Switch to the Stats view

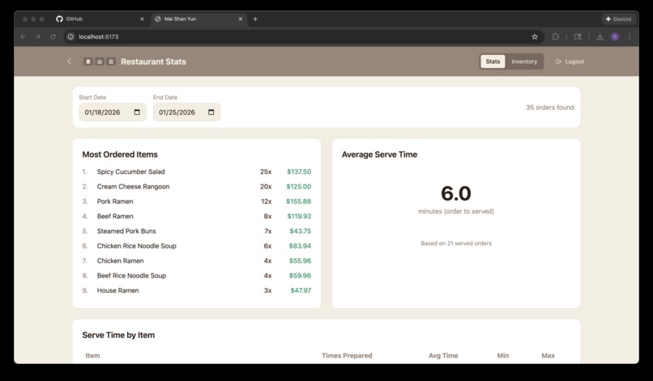click(493, 61)
